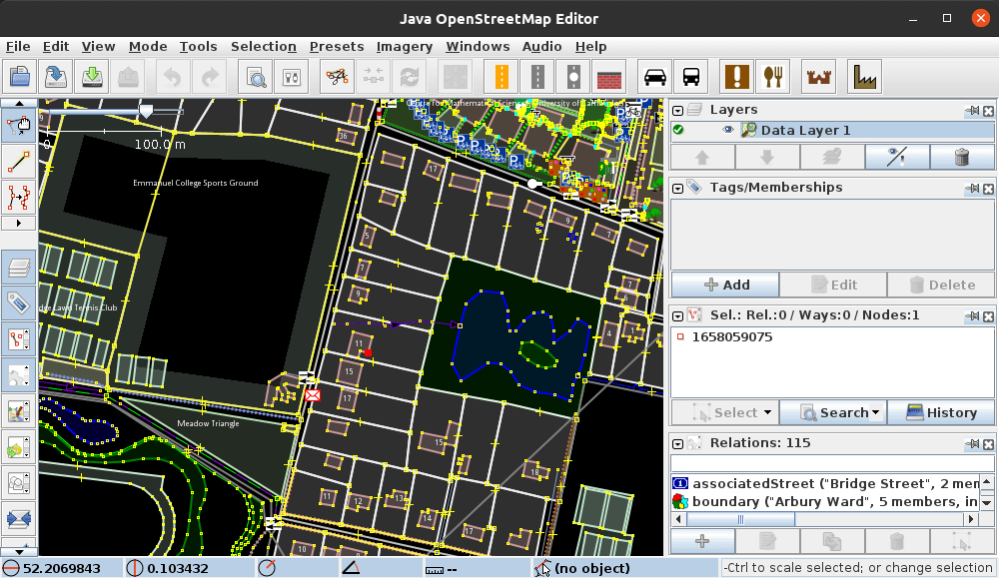999x578 pixels.
Task: Click the Search button in Selection panel
Action: (834, 412)
